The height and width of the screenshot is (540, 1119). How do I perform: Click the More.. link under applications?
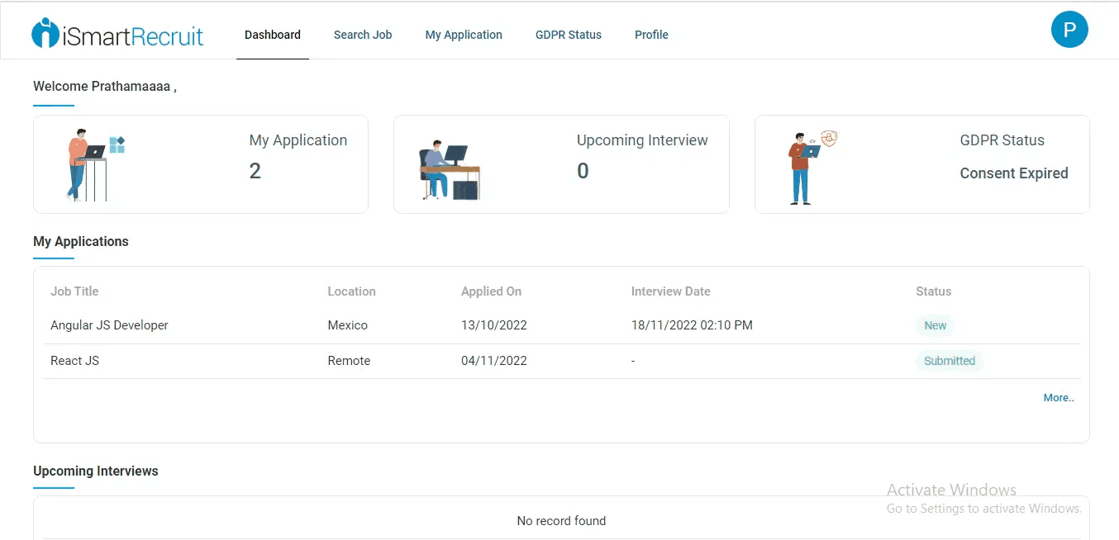click(x=1059, y=398)
